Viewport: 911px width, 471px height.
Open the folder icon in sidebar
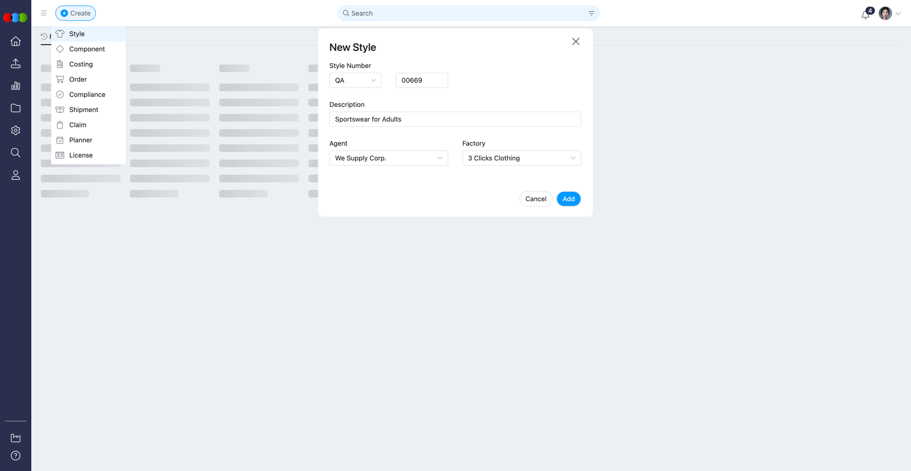tap(16, 108)
